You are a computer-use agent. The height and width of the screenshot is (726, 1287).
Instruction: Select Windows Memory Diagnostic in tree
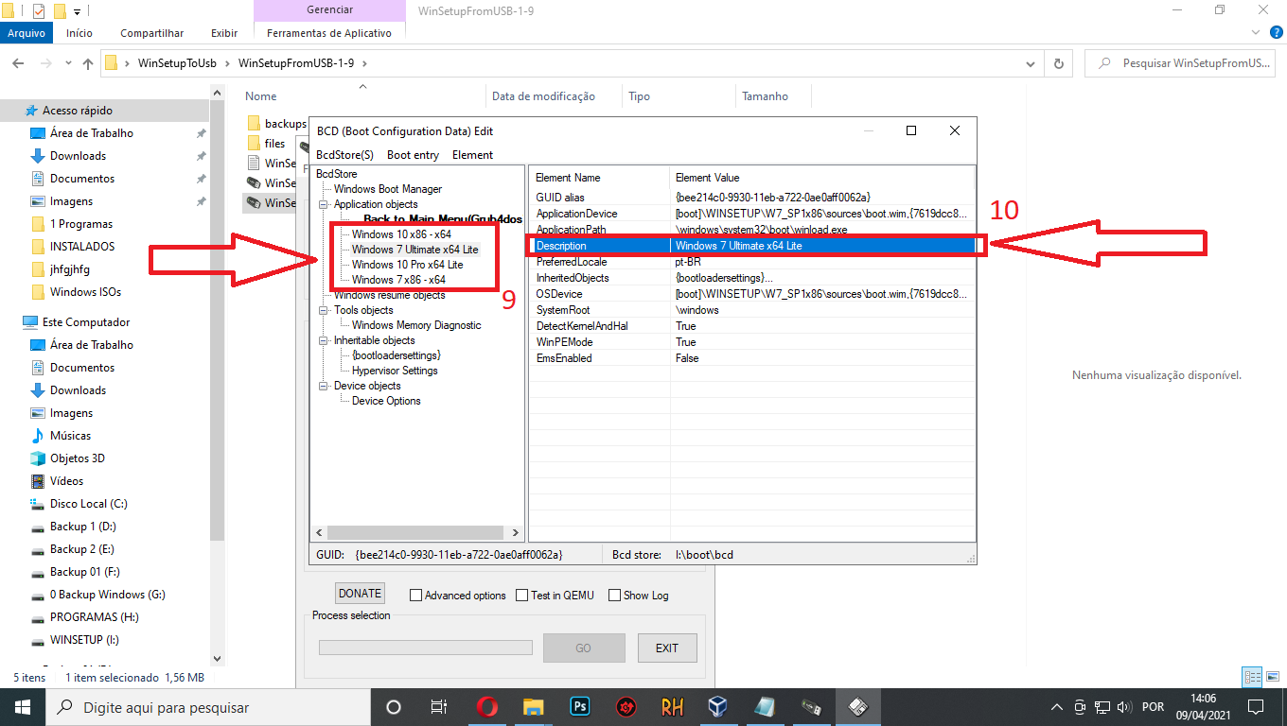pyautogui.click(x=416, y=325)
